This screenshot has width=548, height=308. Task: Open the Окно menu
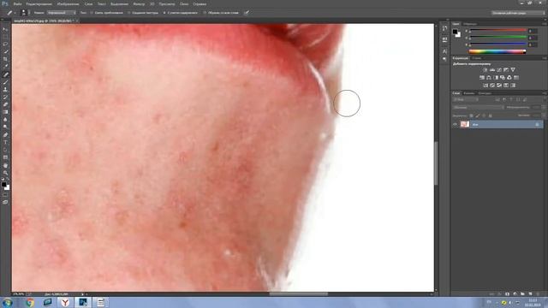tap(184, 3)
